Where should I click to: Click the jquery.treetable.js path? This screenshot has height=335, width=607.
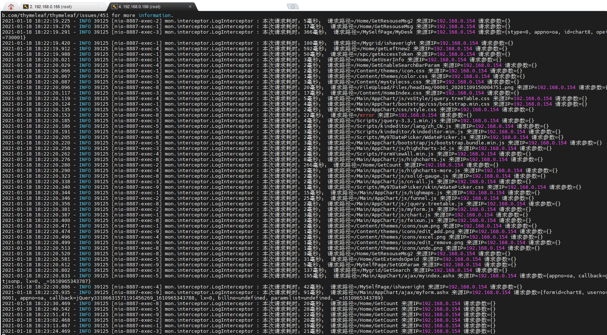point(409,204)
